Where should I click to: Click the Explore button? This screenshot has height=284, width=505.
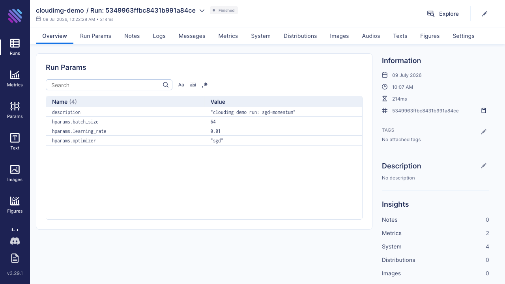point(443,14)
